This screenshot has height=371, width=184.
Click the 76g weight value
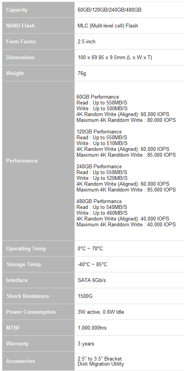[x=82, y=74]
